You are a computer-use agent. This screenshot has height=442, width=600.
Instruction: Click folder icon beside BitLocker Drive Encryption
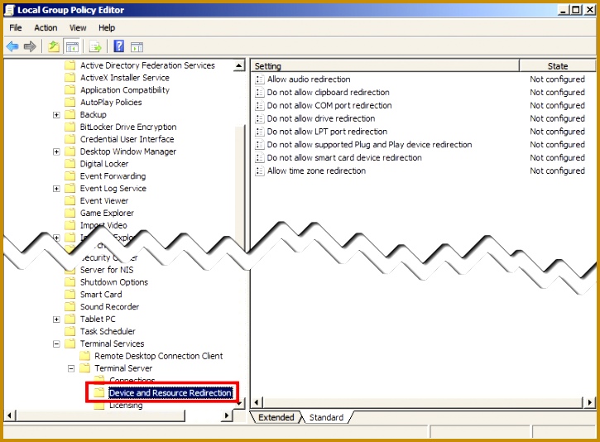(x=70, y=127)
